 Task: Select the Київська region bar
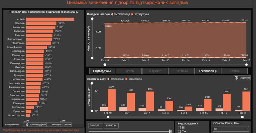(x=39, y=35)
